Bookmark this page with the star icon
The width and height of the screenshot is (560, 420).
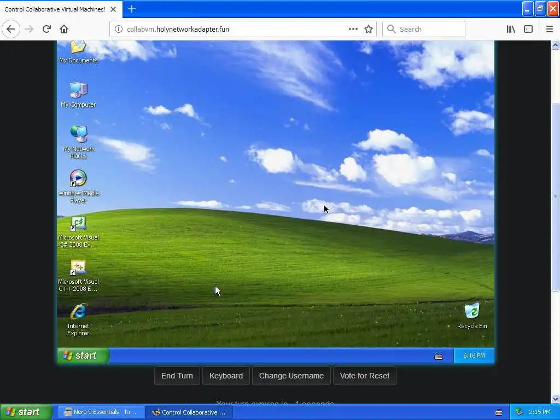click(x=369, y=29)
